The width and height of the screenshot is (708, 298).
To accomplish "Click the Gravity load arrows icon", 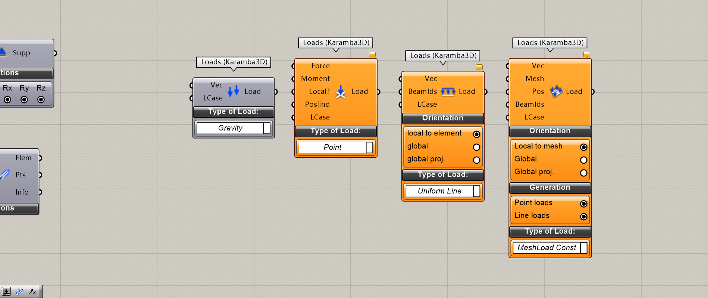I will pos(233,91).
